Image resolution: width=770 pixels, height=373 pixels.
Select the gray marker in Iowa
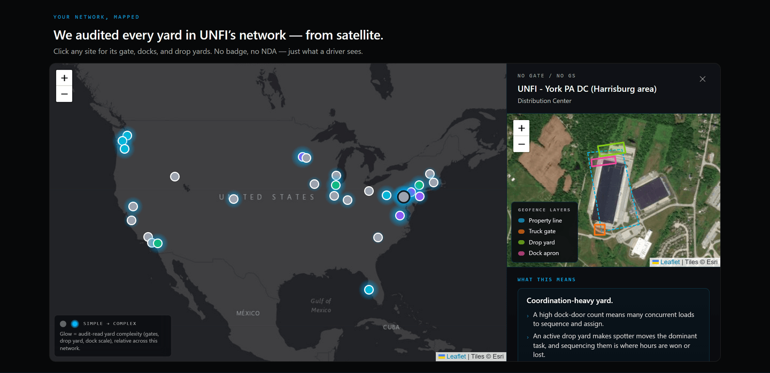314,184
